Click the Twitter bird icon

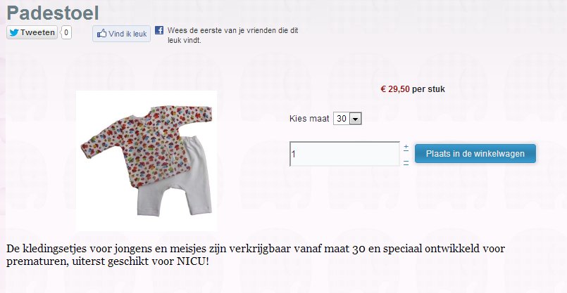tap(14, 32)
